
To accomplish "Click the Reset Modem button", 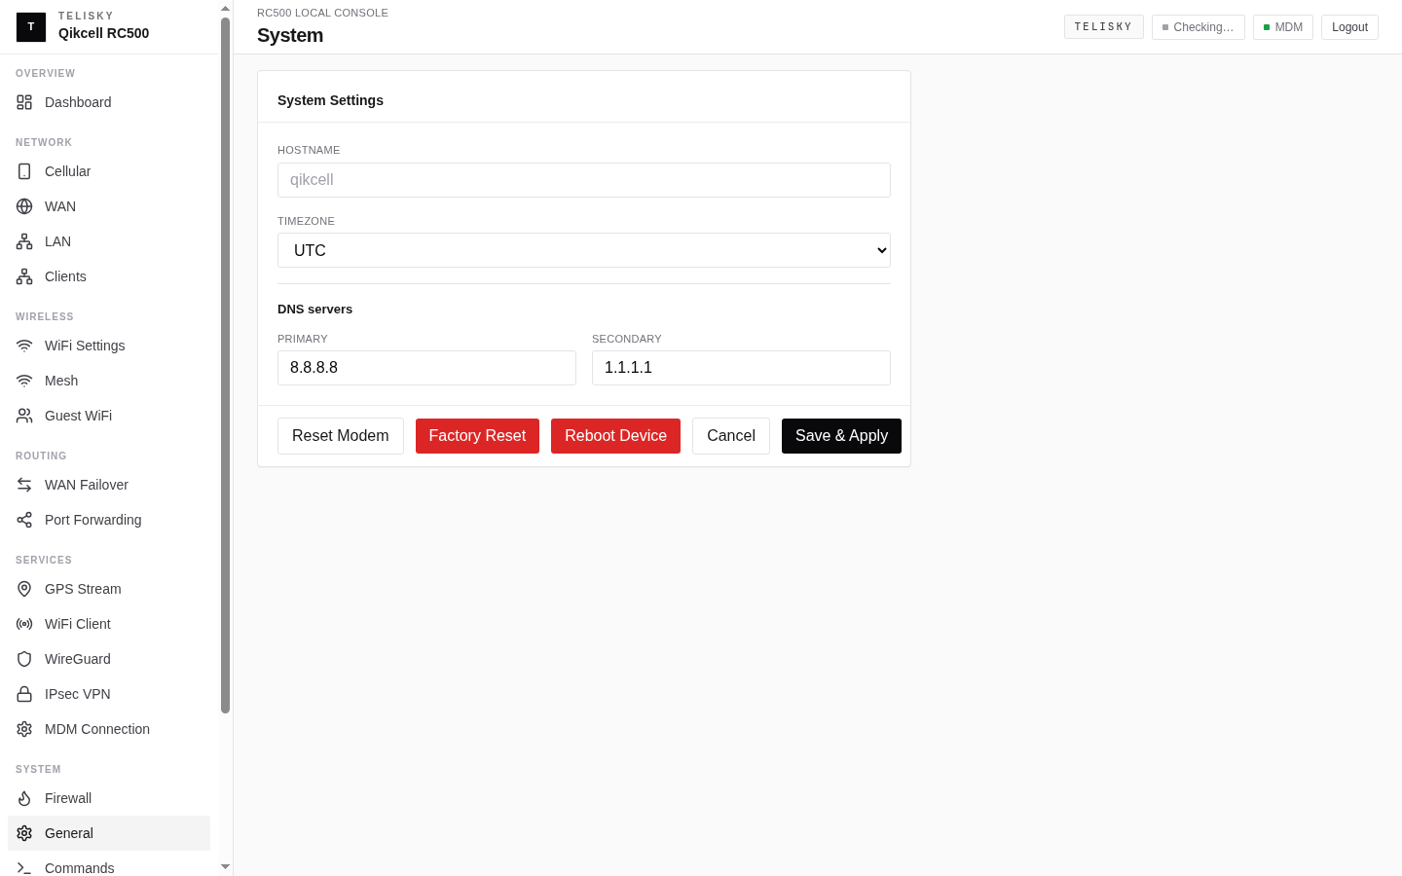I will [x=341, y=436].
